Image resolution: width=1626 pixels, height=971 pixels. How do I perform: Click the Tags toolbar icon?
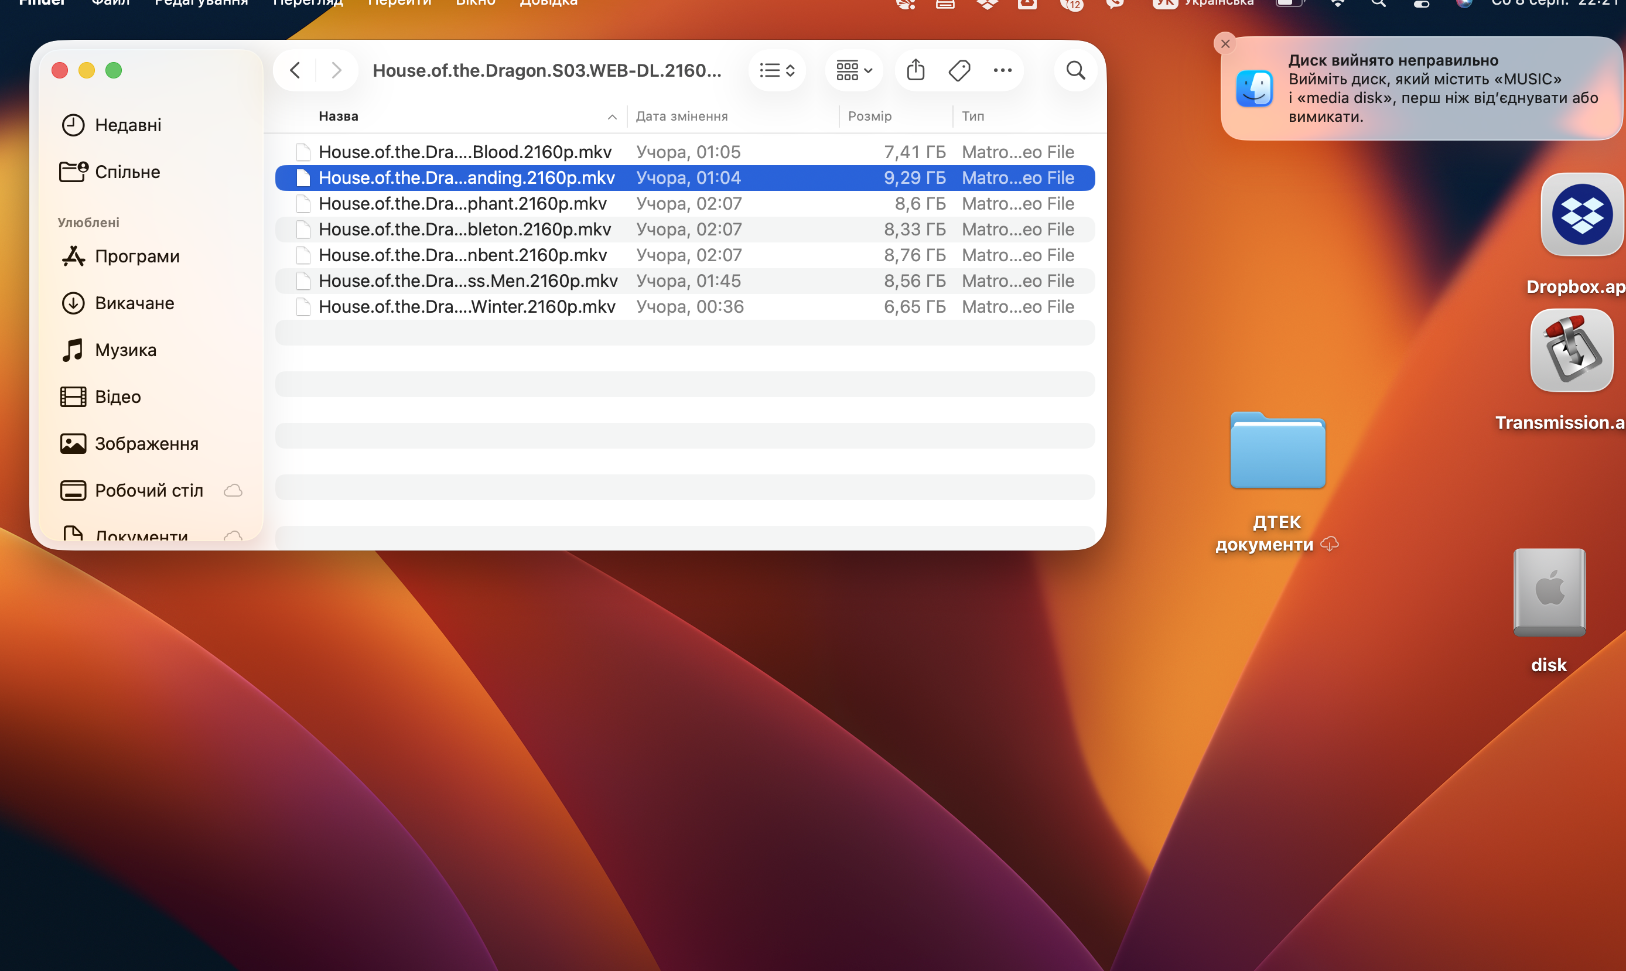click(959, 70)
